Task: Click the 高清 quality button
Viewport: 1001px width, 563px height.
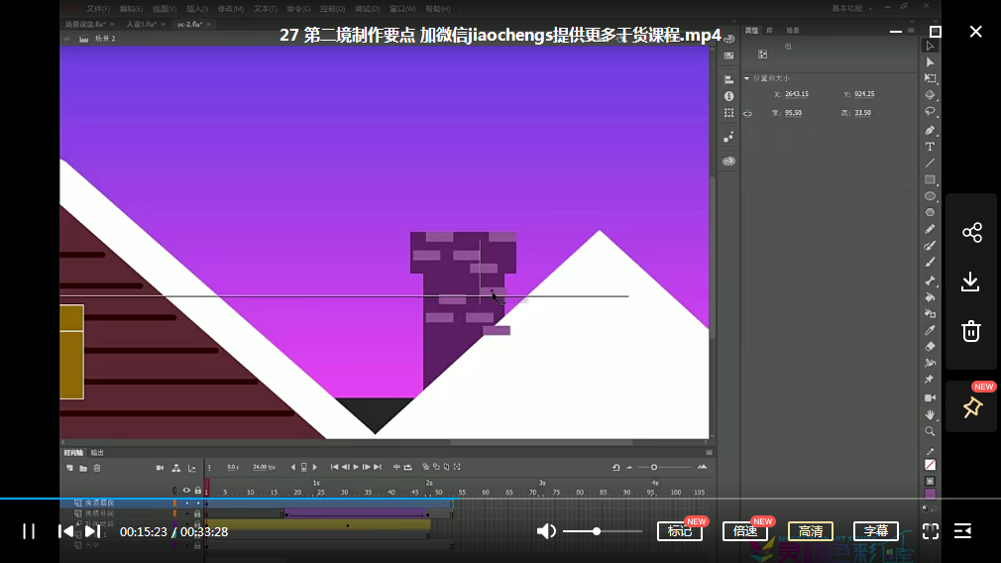Action: pos(810,531)
